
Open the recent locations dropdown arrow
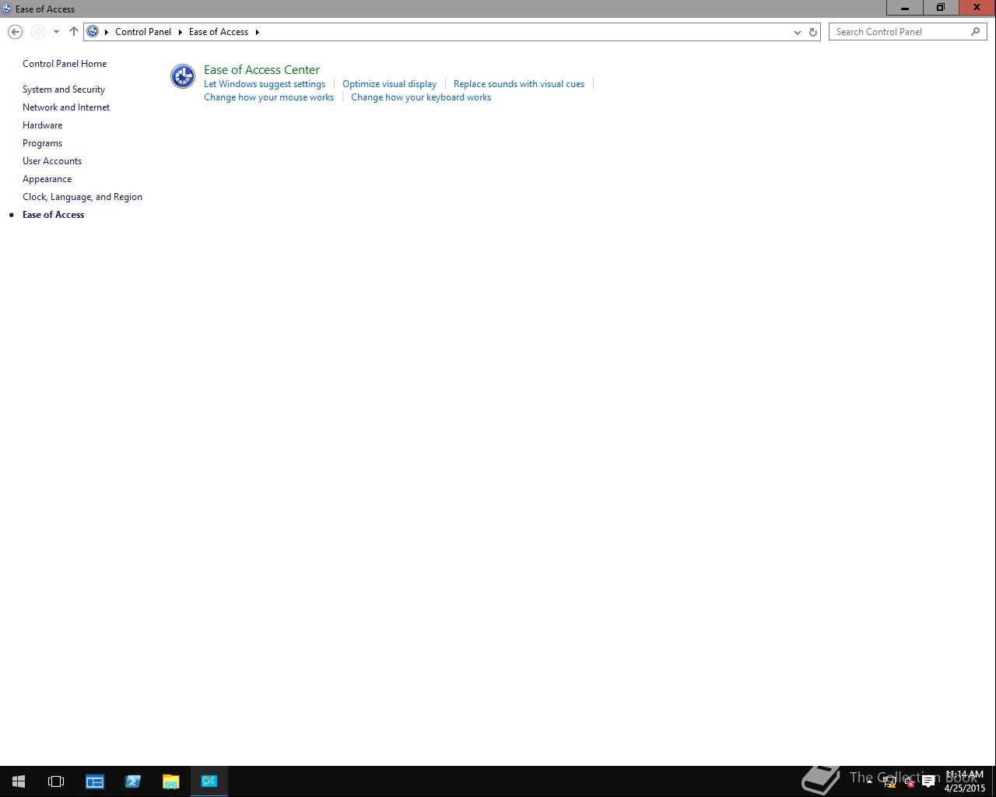click(x=56, y=32)
